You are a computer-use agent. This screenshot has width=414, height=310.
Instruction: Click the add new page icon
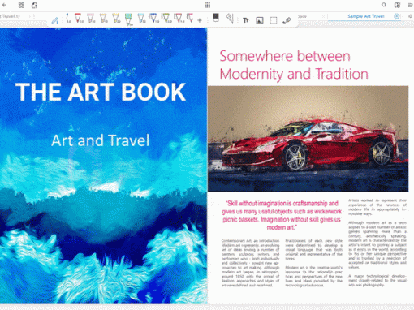(x=34, y=5)
